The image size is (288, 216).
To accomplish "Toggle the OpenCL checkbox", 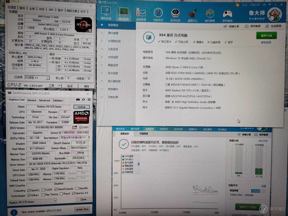I will pos(29,190).
